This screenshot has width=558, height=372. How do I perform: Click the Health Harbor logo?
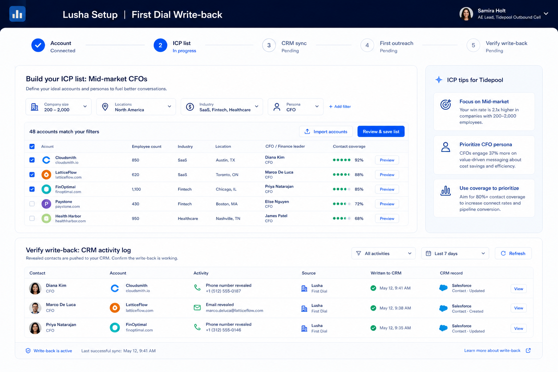(46, 218)
